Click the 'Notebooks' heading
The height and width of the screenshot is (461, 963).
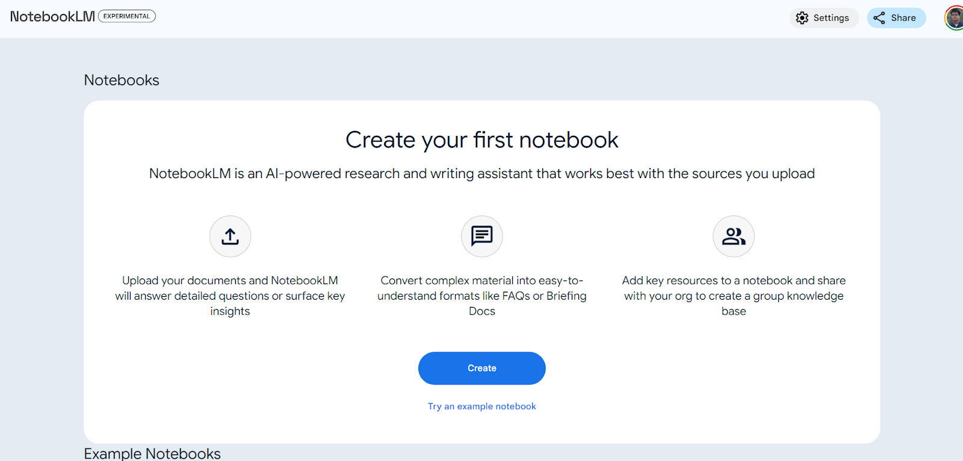pos(122,80)
